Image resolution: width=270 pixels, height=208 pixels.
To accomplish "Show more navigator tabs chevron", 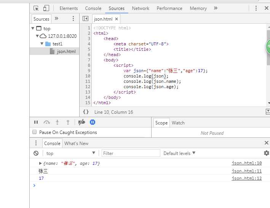I will 56,18.
